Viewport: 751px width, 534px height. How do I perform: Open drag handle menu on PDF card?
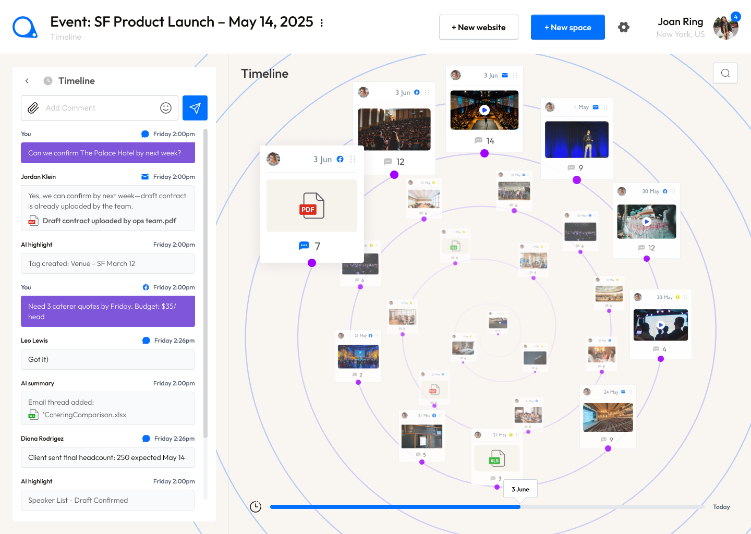(x=353, y=160)
